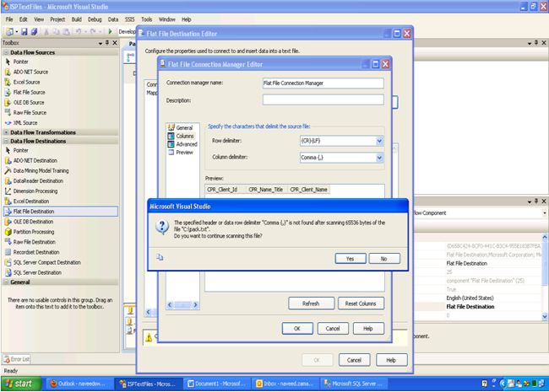Viewport: 549px width, 392px height.
Task: Choose Raw File Destination toolbox item
Action: [x=35, y=242]
